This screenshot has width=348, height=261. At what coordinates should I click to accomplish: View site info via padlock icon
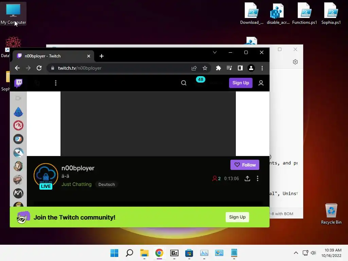(x=53, y=68)
